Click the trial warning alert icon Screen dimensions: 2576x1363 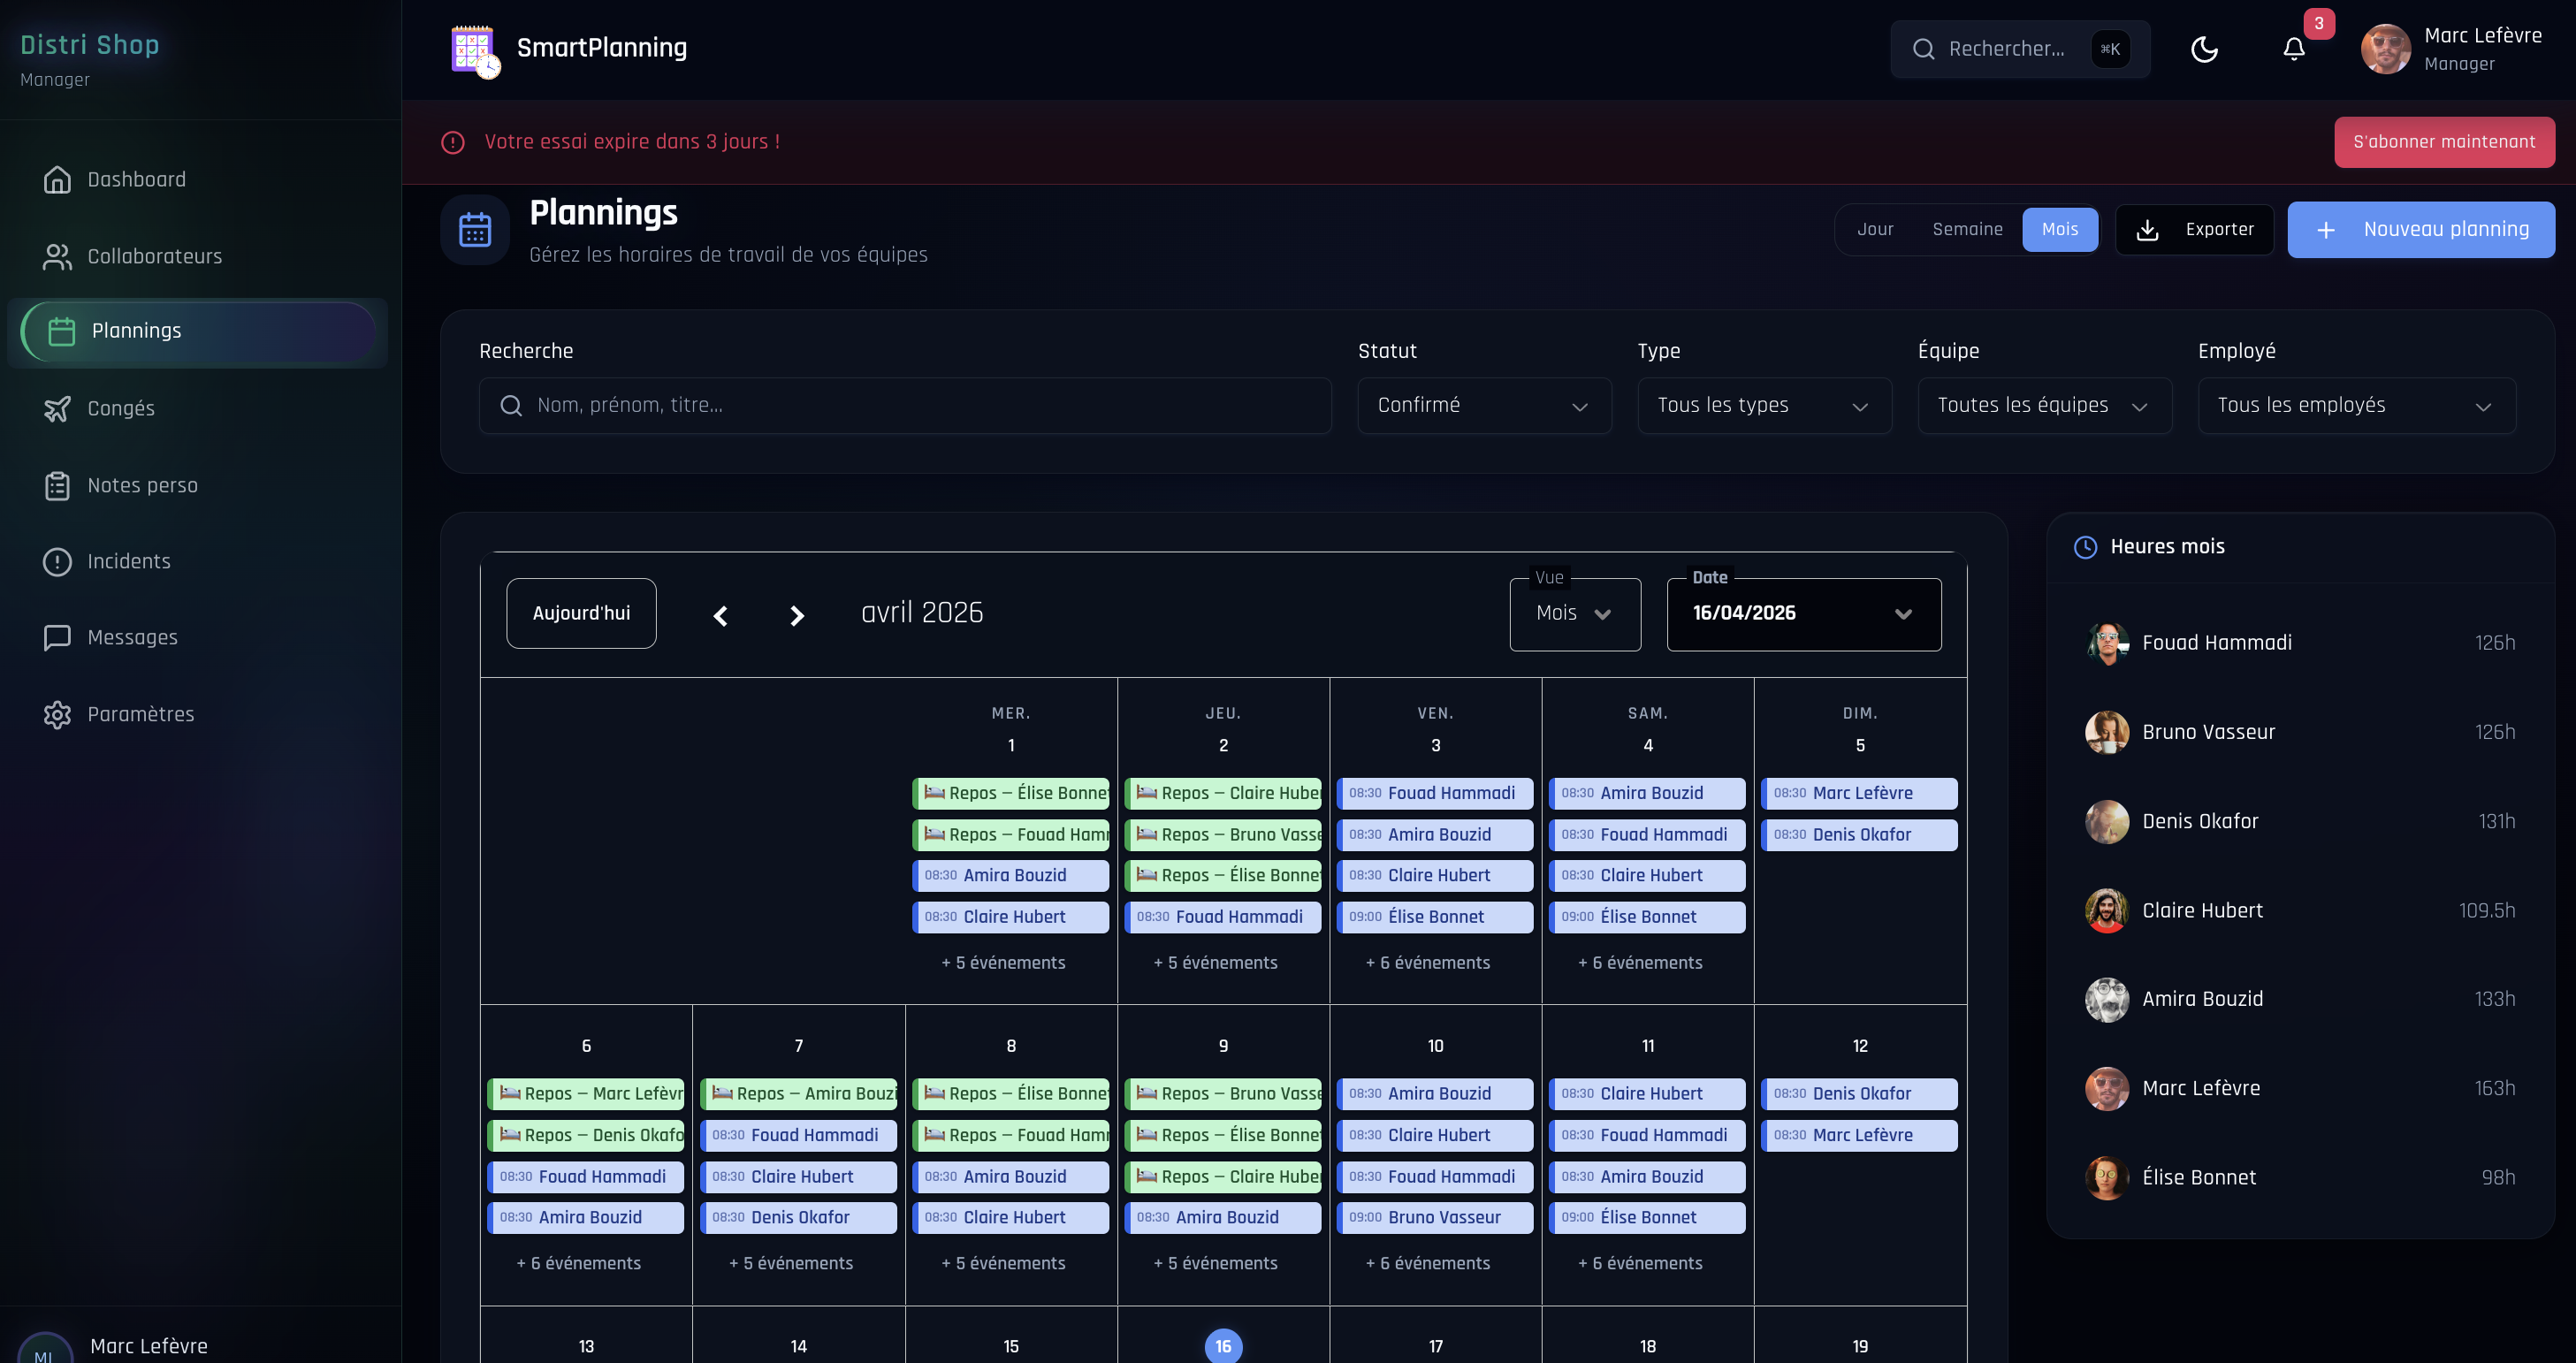(x=453, y=142)
